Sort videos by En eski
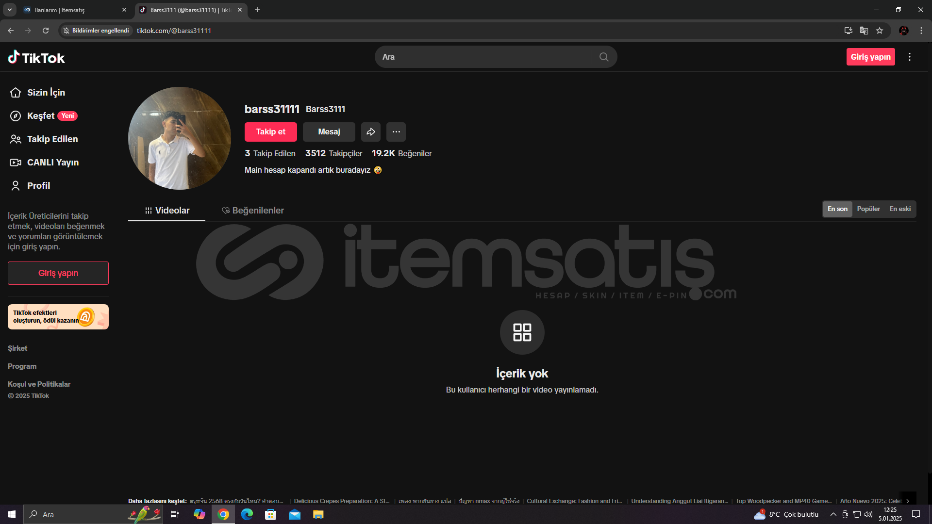 pos(900,209)
